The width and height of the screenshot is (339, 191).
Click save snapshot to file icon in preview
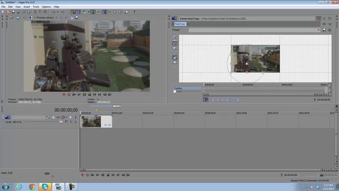[x=77, y=18]
